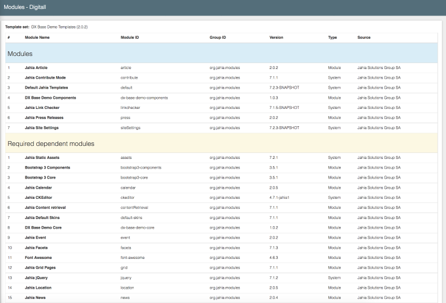This screenshot has width=446, height=303.
Task: Select the Jahia Contribute Mode row name
Action: tap(45, 77)
